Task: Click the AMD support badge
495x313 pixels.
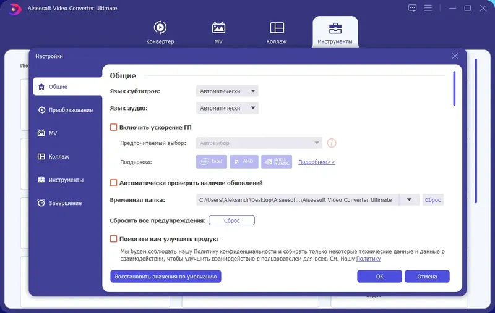Action: 244,162
